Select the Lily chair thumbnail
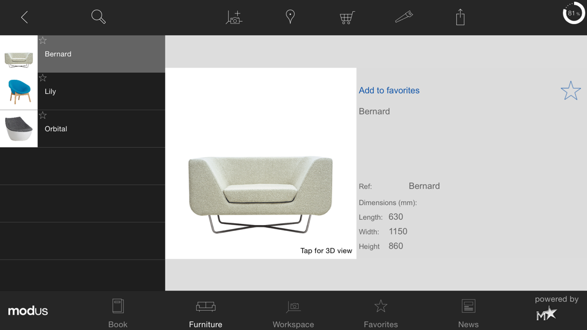This screenshot has height=330, width=587. [19, 91]
